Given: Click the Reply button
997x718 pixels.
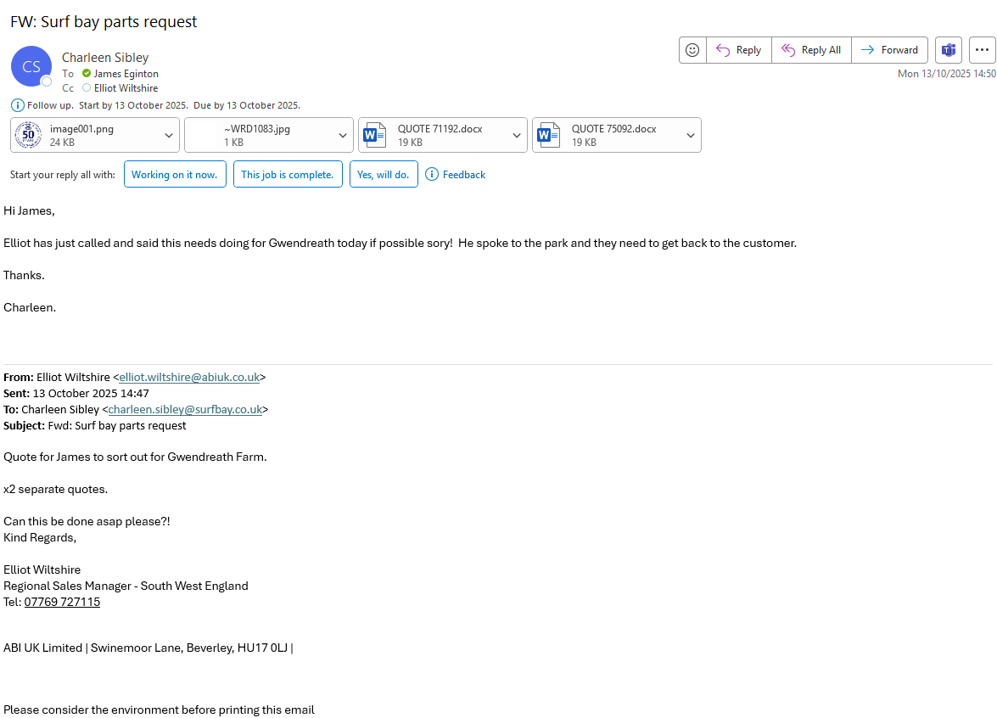Looking at the screenshot, I should click(738, 50).
